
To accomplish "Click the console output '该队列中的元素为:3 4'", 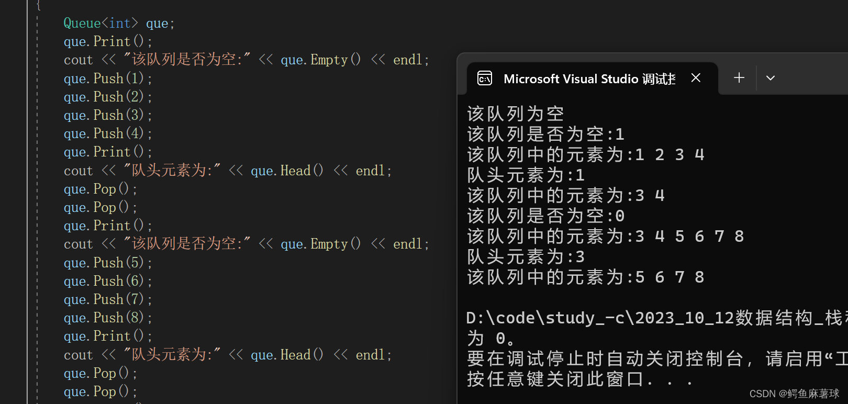I will pyautogui.click(x=566, y=195).
